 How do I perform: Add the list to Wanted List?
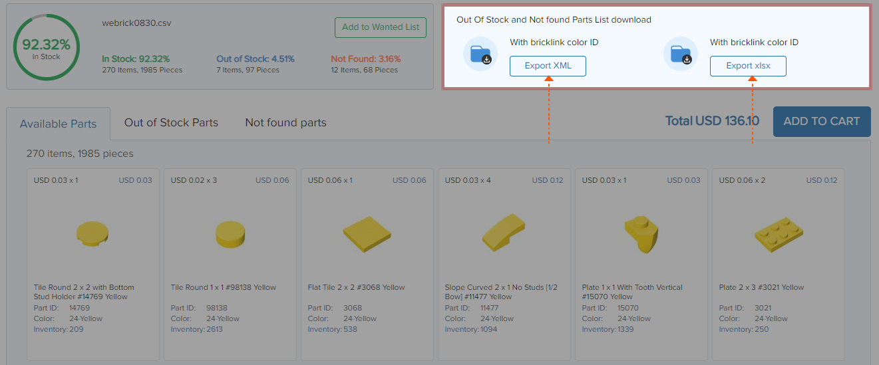click(x=381, y=27)
